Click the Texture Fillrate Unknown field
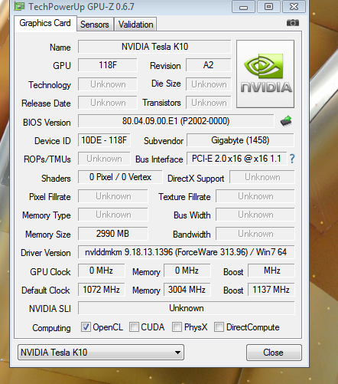The image size is (338, 384). (255, 196)
